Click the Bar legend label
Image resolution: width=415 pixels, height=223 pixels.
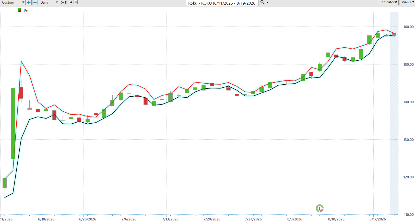coord(26,10)
